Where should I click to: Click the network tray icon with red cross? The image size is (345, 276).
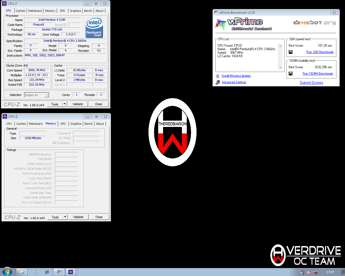pos(315,272)
